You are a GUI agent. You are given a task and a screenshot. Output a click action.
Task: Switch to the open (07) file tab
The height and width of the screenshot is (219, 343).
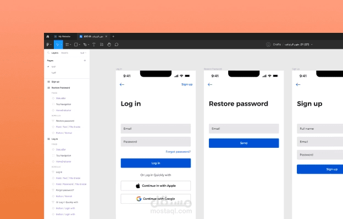coord(93,36)
